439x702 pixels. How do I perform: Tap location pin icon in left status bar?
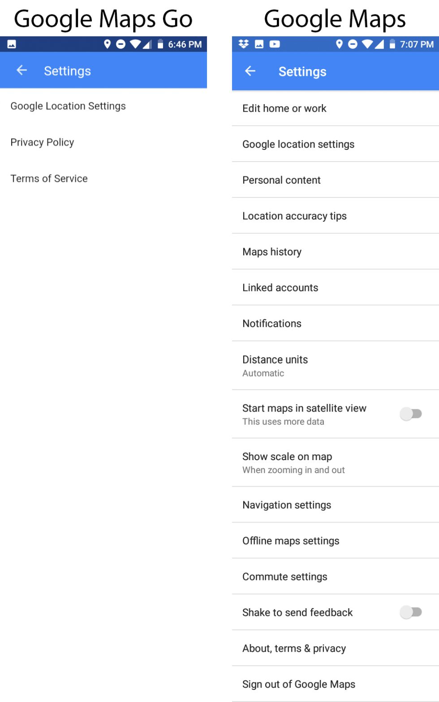click(107, 44)
